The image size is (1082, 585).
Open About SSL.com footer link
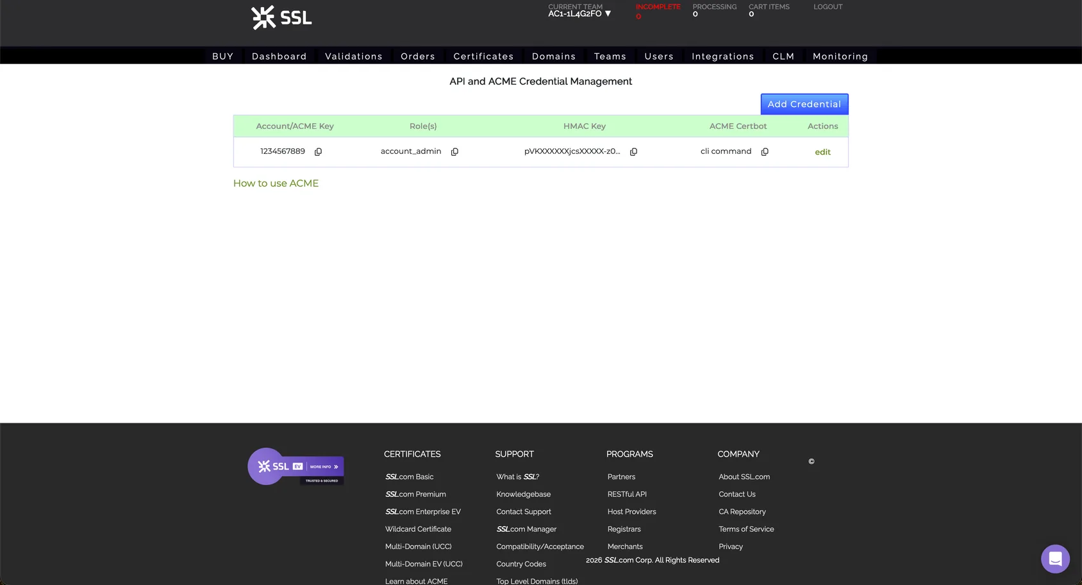[744, 477]
